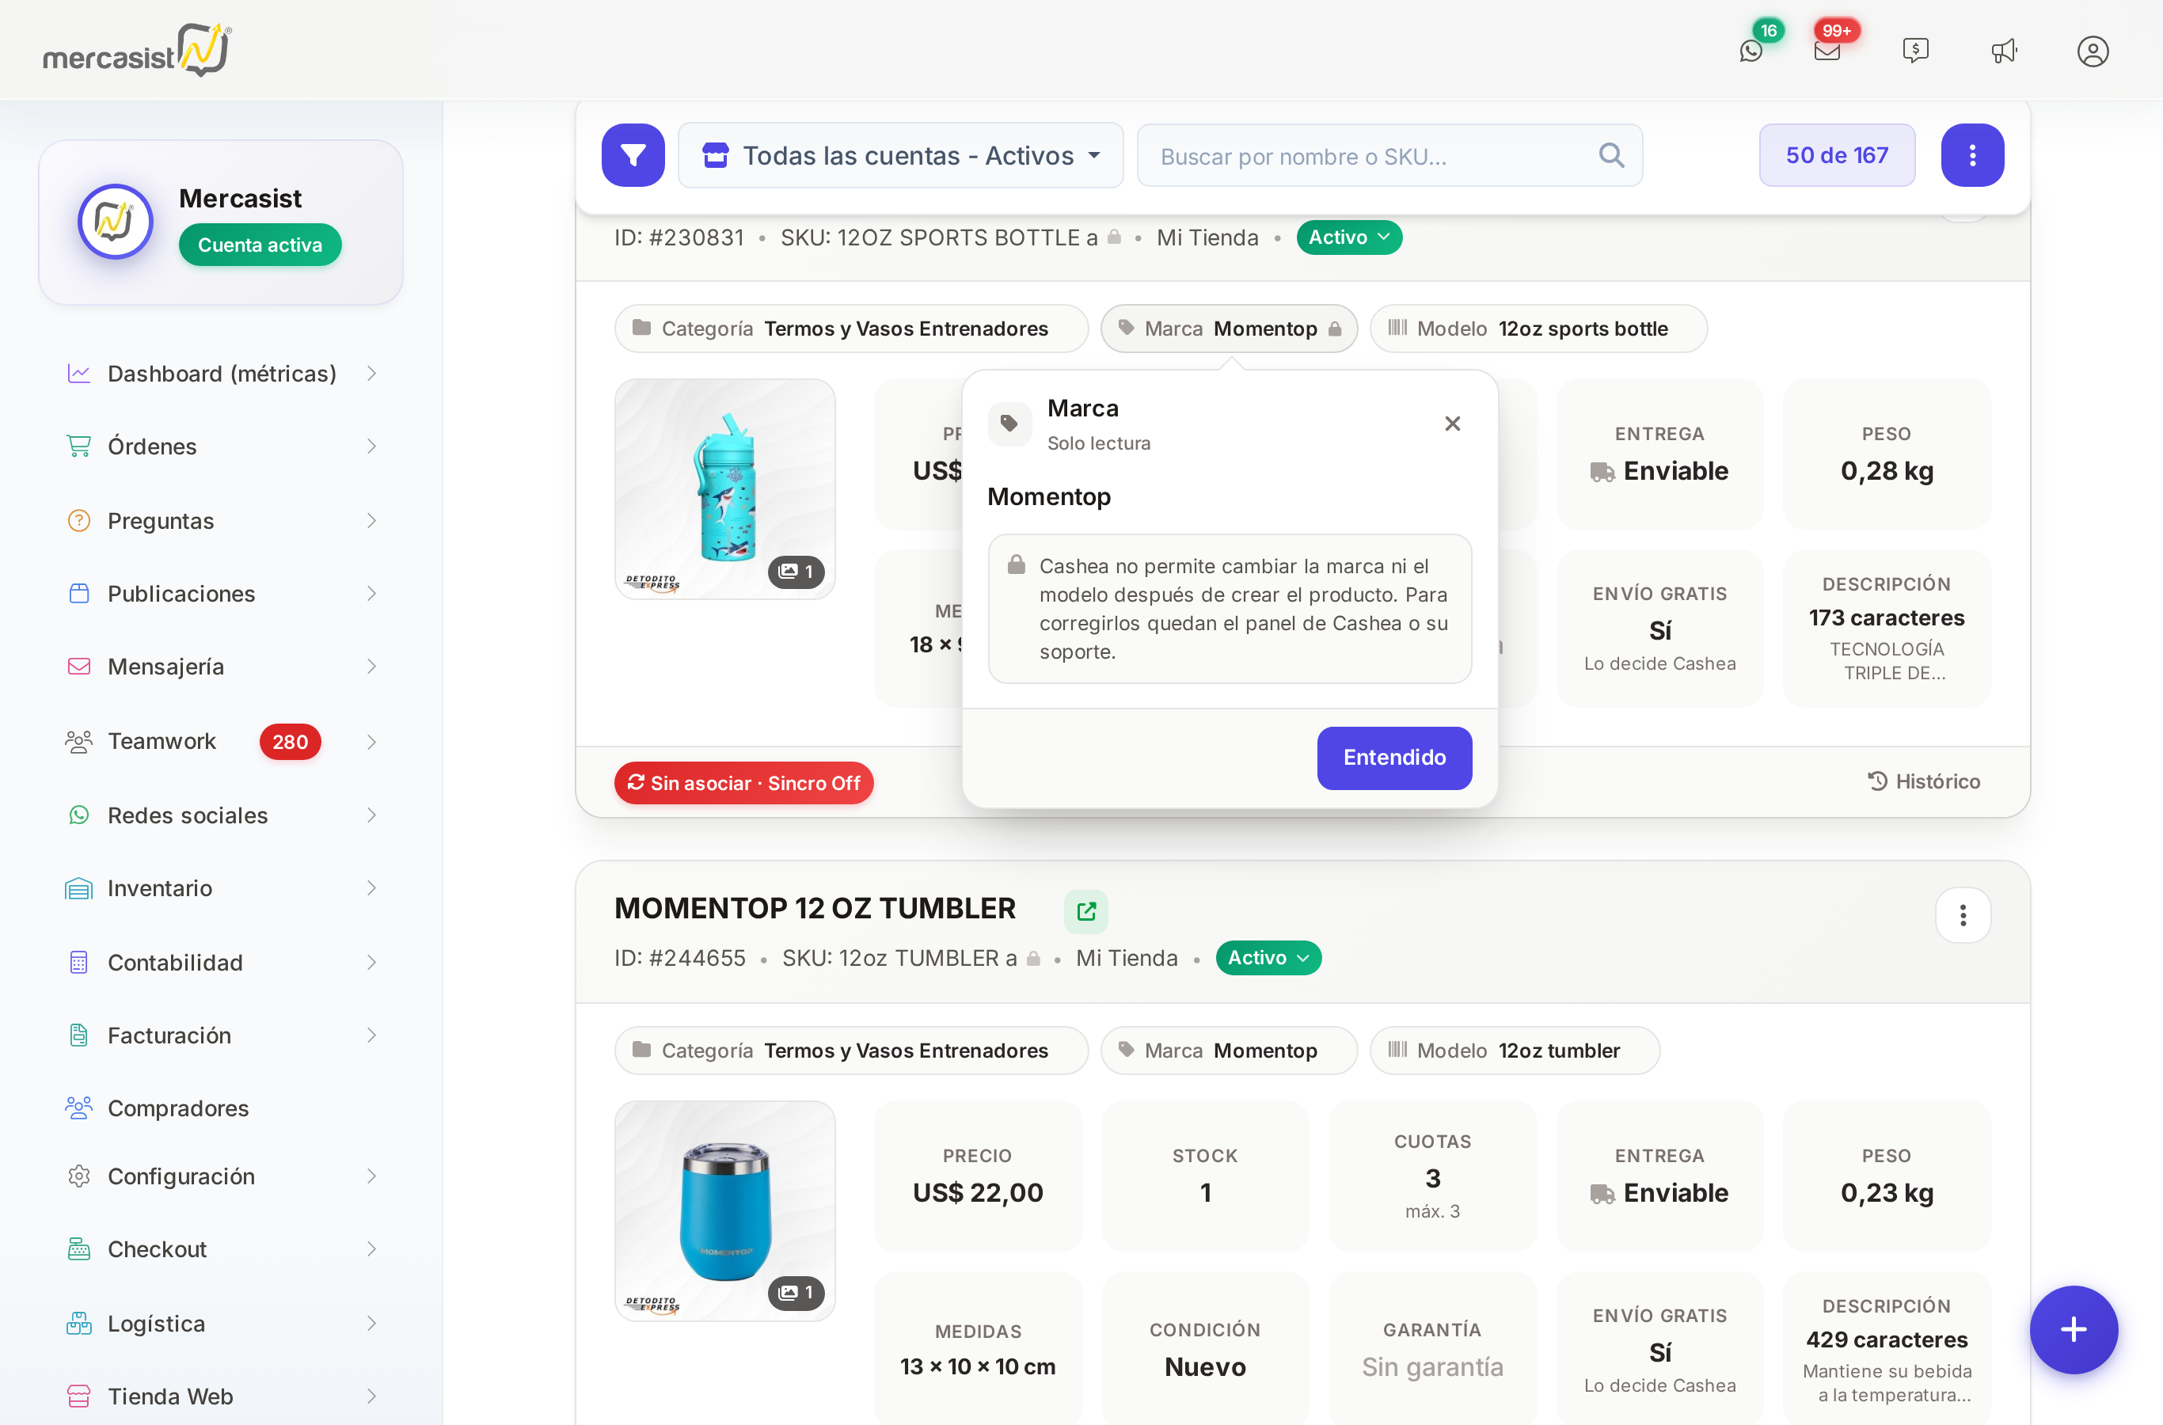Click the dollar chat bubble icon
The height and width of the screenshot is (1425, 2163).
click(x=1916, y=51)
